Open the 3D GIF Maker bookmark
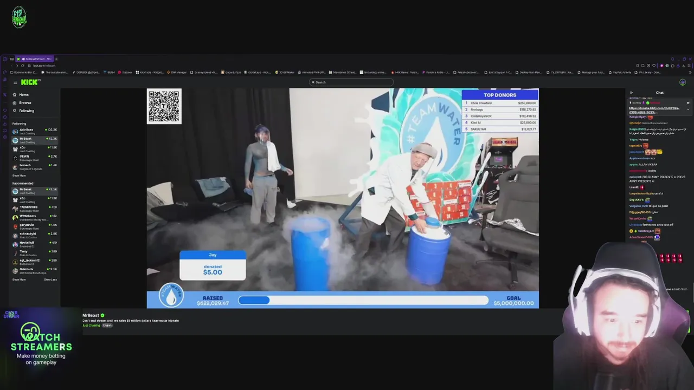Viewport: 694px width, 390px height. pyautogui.click(x=285, y=73)
